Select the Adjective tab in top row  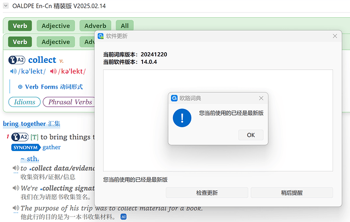click(56, 26)
